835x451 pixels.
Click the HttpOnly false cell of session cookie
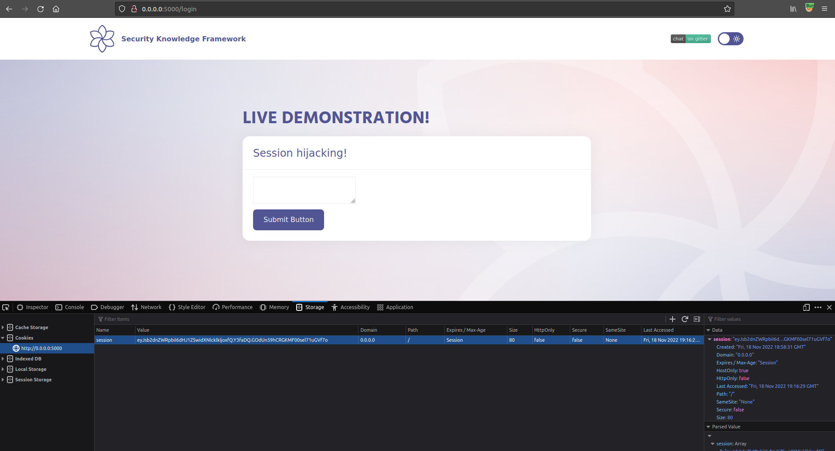(x=551, y=340)
